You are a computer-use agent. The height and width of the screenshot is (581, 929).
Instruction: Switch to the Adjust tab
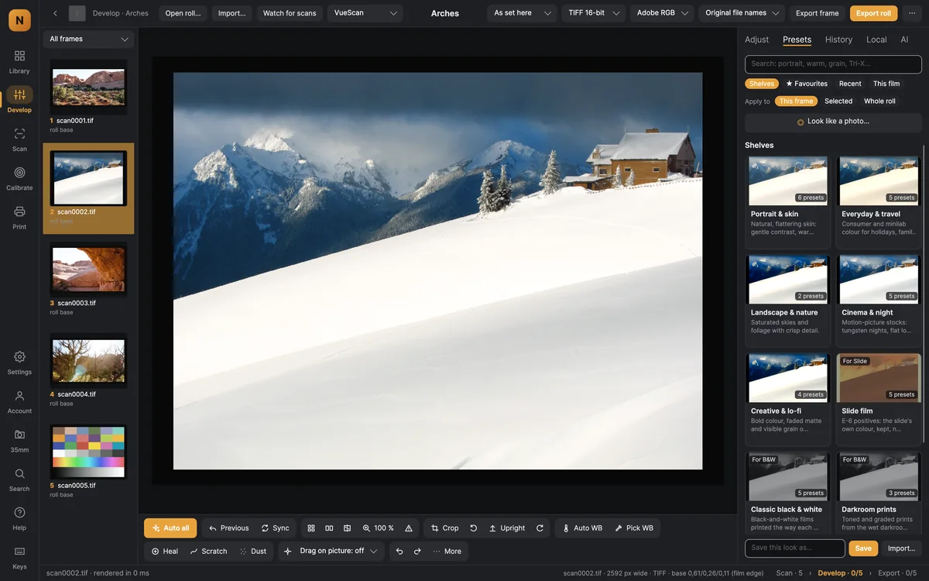756,40
